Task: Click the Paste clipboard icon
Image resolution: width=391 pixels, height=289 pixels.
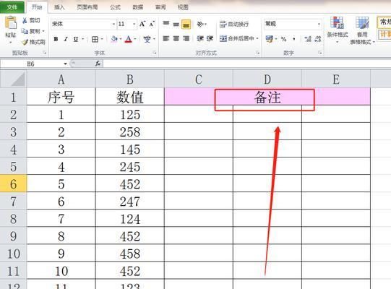Action: [x=10, y=23]
